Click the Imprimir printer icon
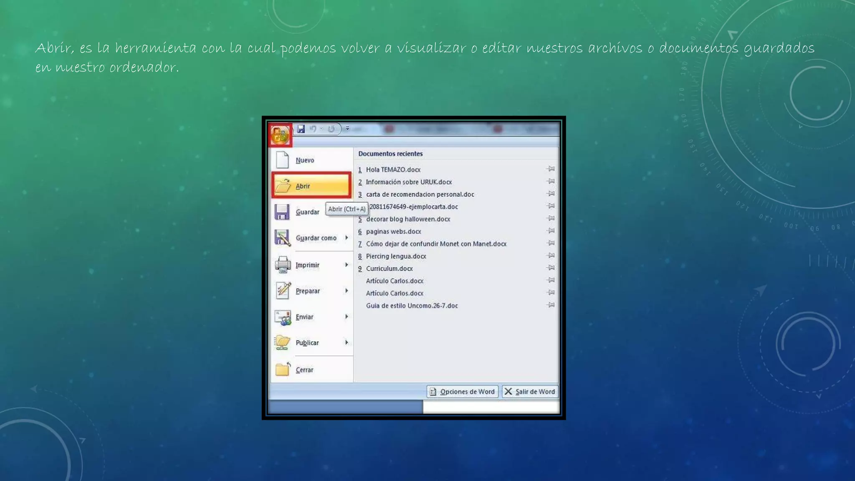 pyautogui.click(x=283, y=265)
